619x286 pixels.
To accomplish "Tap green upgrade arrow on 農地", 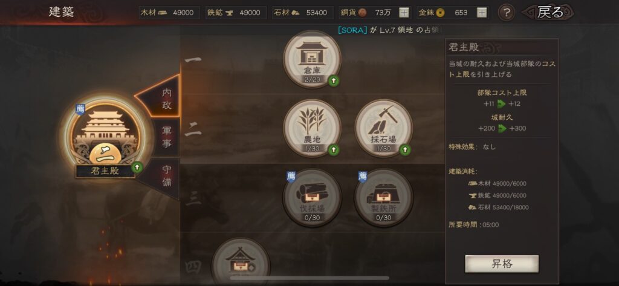I will [x=334, y=150].
